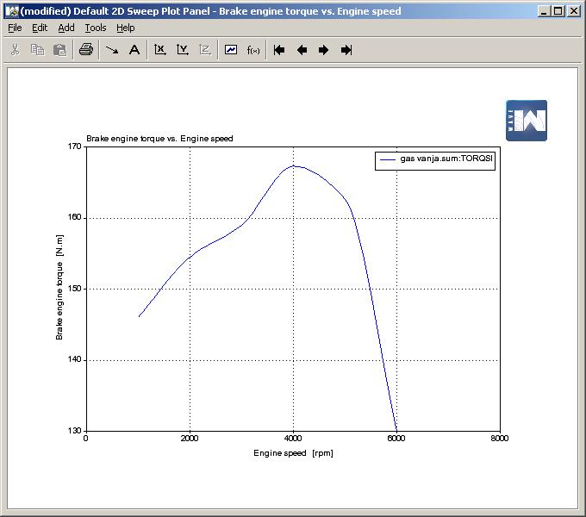586x517 pixels.
Task: Click the 'Engine speed [rpm]' axis label
Action: pos(293,453)
